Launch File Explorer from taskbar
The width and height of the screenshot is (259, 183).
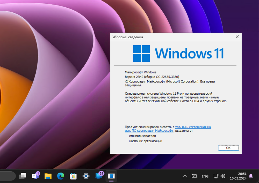tap(48, 176)
